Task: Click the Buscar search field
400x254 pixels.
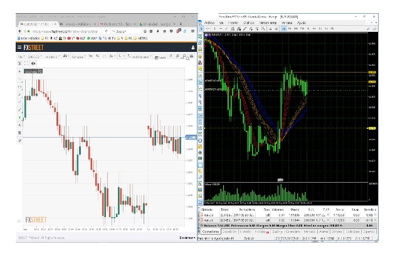Action: click(x=125, y=30)
